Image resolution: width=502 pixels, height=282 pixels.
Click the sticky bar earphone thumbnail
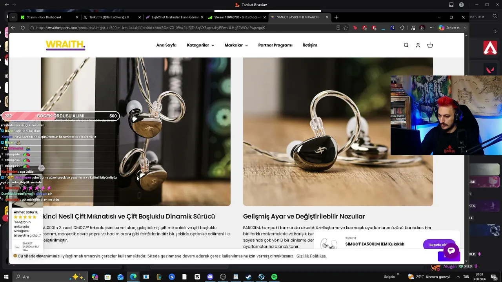coord(329,244)
